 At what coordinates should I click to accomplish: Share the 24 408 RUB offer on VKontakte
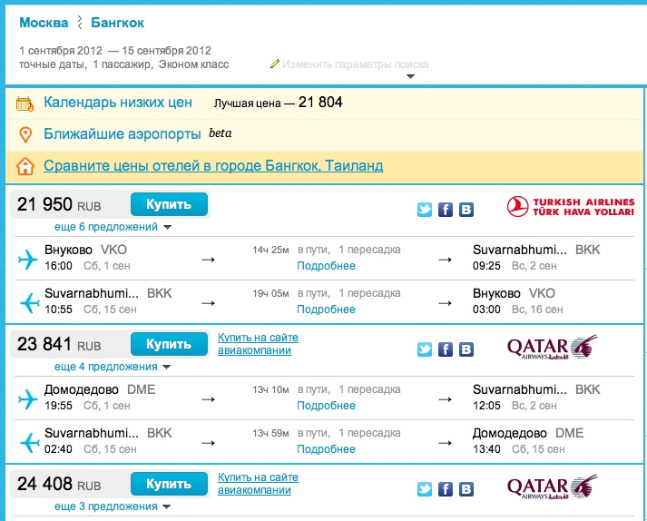click(466, 489)
